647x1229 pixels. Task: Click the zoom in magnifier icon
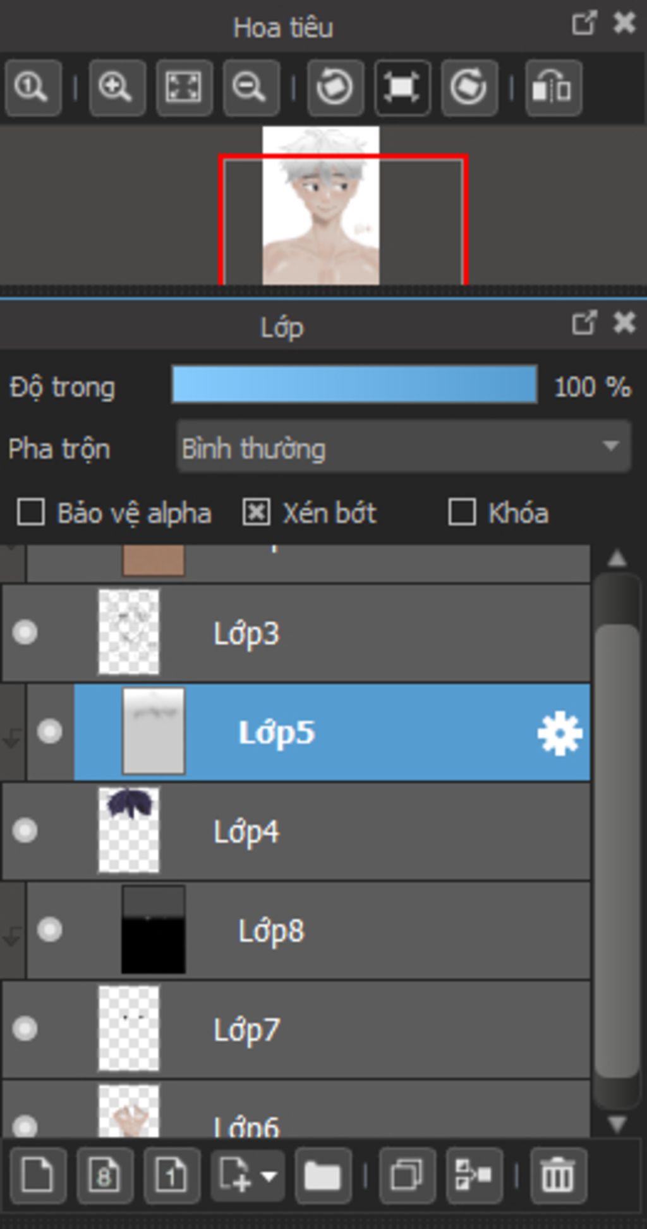coord(117,88)
